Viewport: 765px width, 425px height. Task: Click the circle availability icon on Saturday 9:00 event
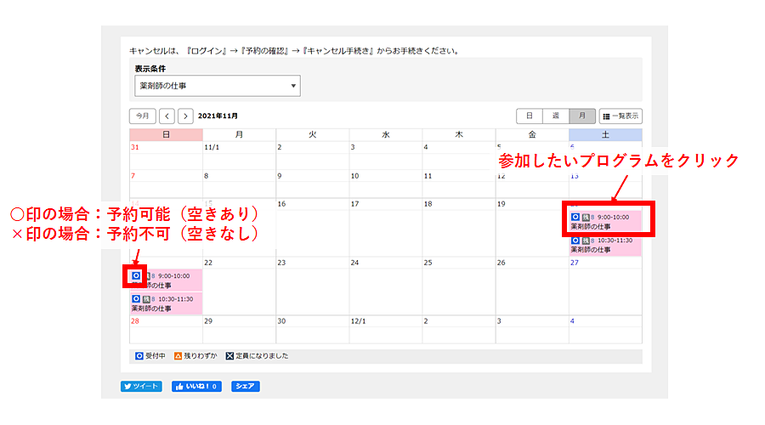coord(575,217)
